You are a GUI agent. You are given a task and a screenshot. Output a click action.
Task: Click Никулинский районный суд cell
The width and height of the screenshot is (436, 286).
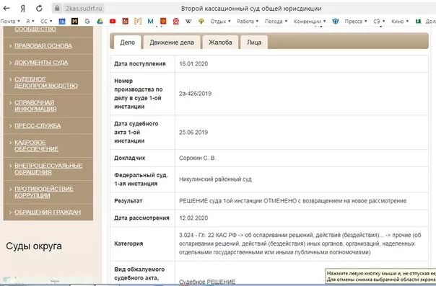click(x=216, y=179)
